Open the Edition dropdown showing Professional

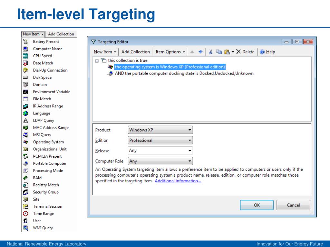[x=160, y=140]
